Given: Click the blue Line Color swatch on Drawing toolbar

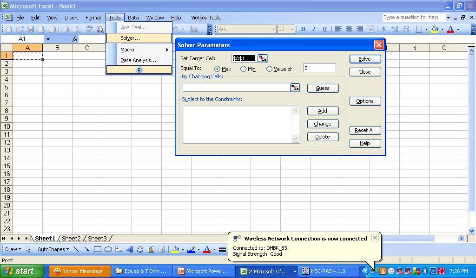Looking at the screenshot, I should (191, 249).
